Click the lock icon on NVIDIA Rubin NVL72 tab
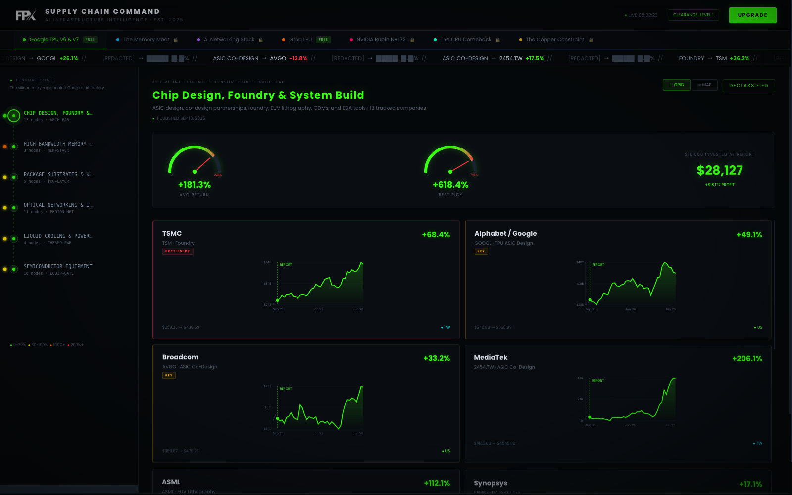The image size is (792, 495). pyautogui.click(x=412, y=40)
